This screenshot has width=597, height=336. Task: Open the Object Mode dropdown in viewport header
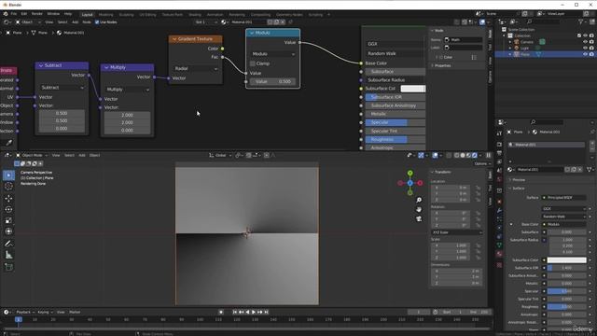click(x=32, y=156)
